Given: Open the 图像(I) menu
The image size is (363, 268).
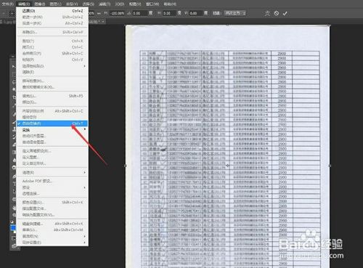Looking at the screenshot, I should coord(39,4).
